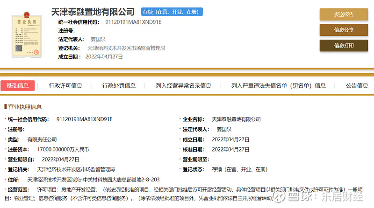Open the 列入经营异常名录信息 tab
Image resolution: width=374 pixels, height=208 pixels.
183,86
